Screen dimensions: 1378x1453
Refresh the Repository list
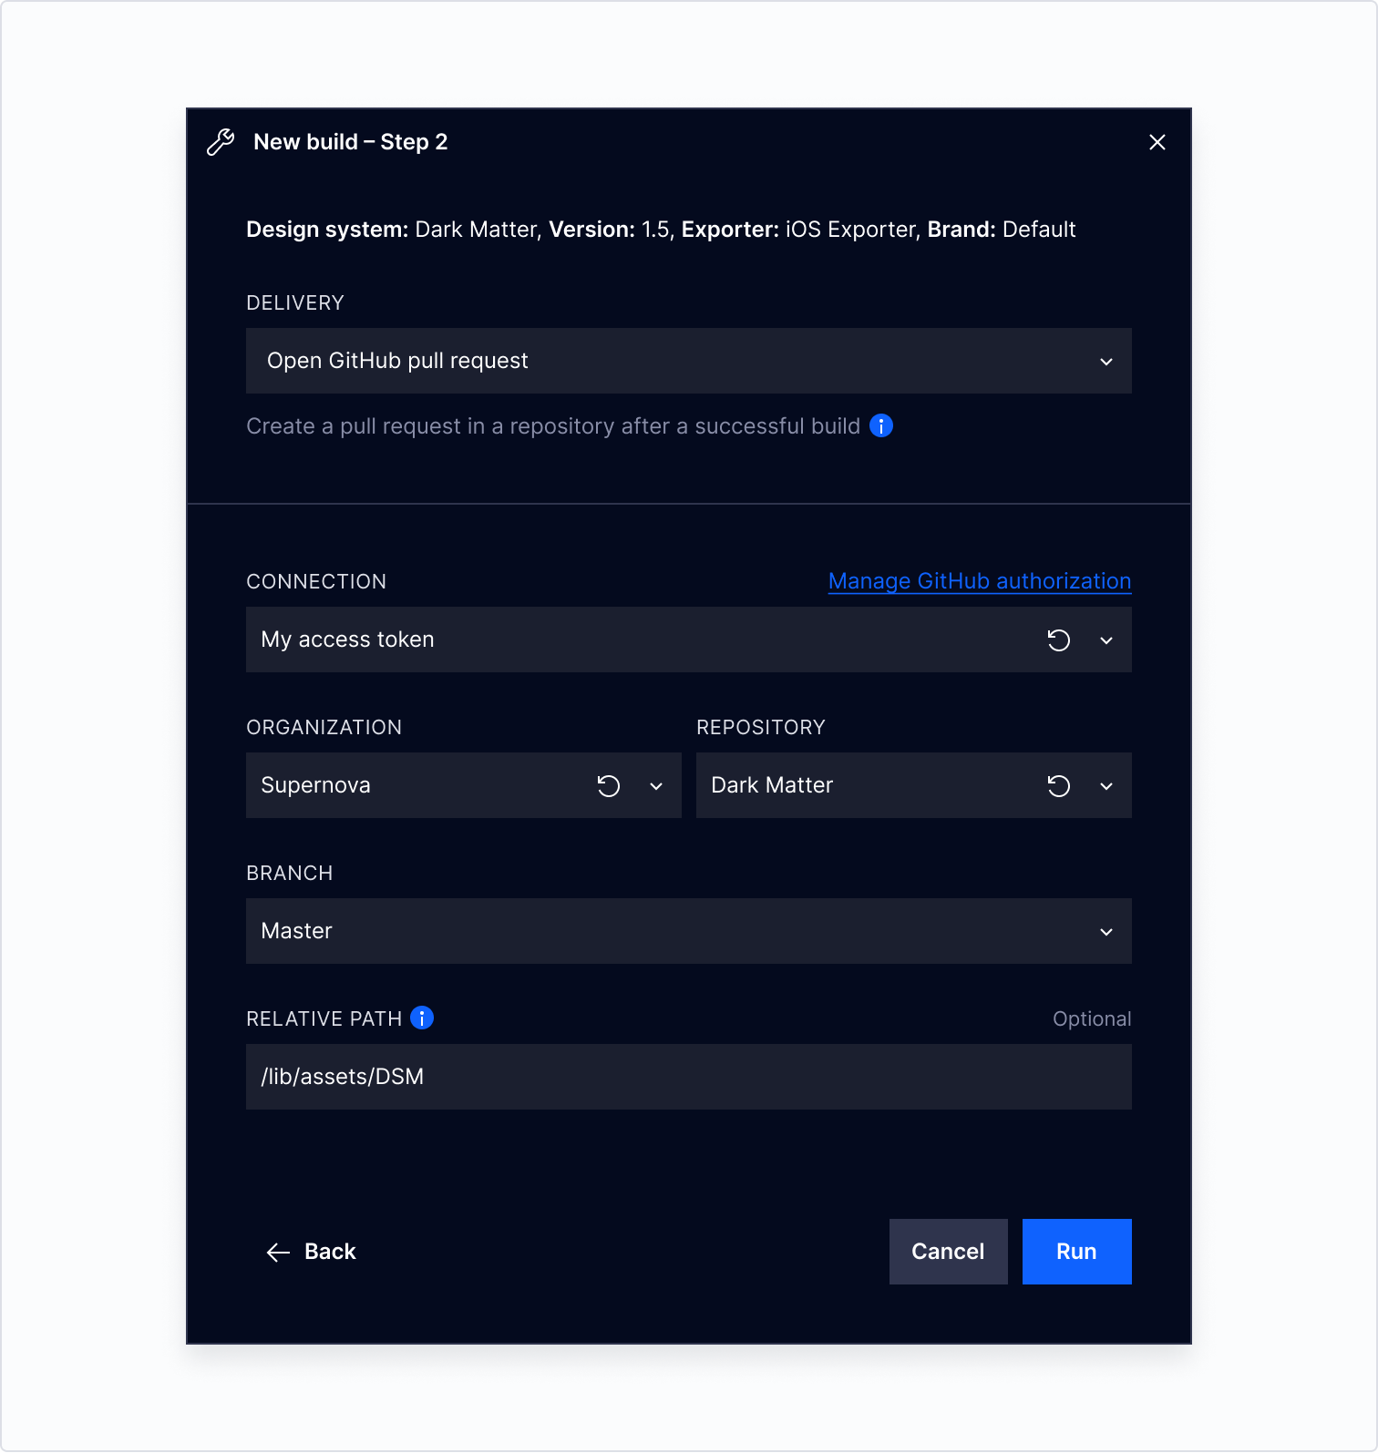pyautogui.click(x=1058, y=786)
